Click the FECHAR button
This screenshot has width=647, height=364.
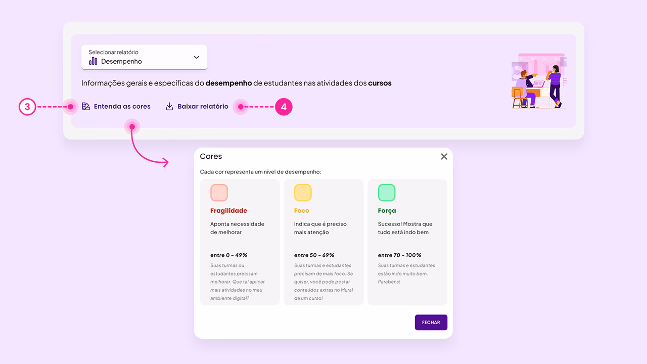click(x=431, y=323)
